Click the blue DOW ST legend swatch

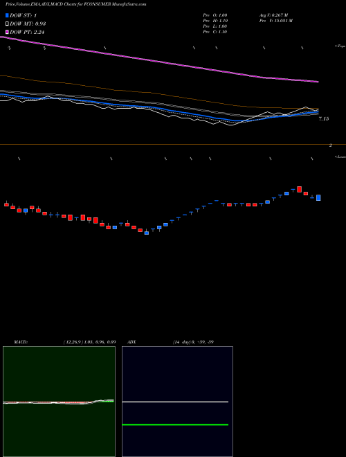[x=7, y=15]
